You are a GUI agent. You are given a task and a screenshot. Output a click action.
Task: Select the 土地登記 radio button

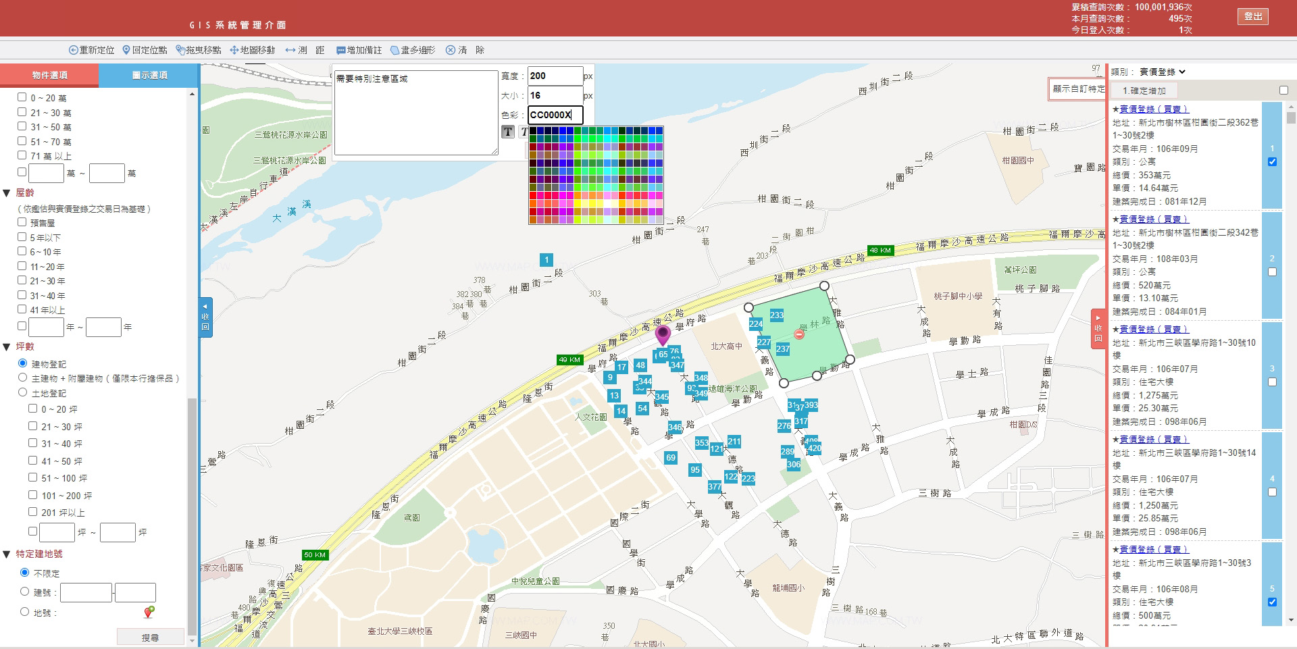(23, 392)
